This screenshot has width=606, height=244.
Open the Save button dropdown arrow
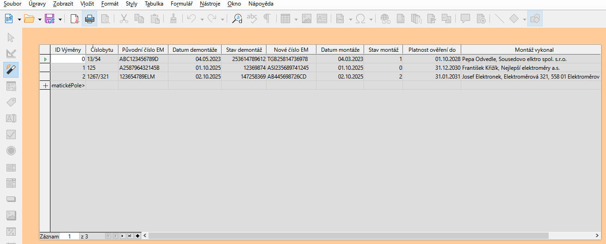60,19
